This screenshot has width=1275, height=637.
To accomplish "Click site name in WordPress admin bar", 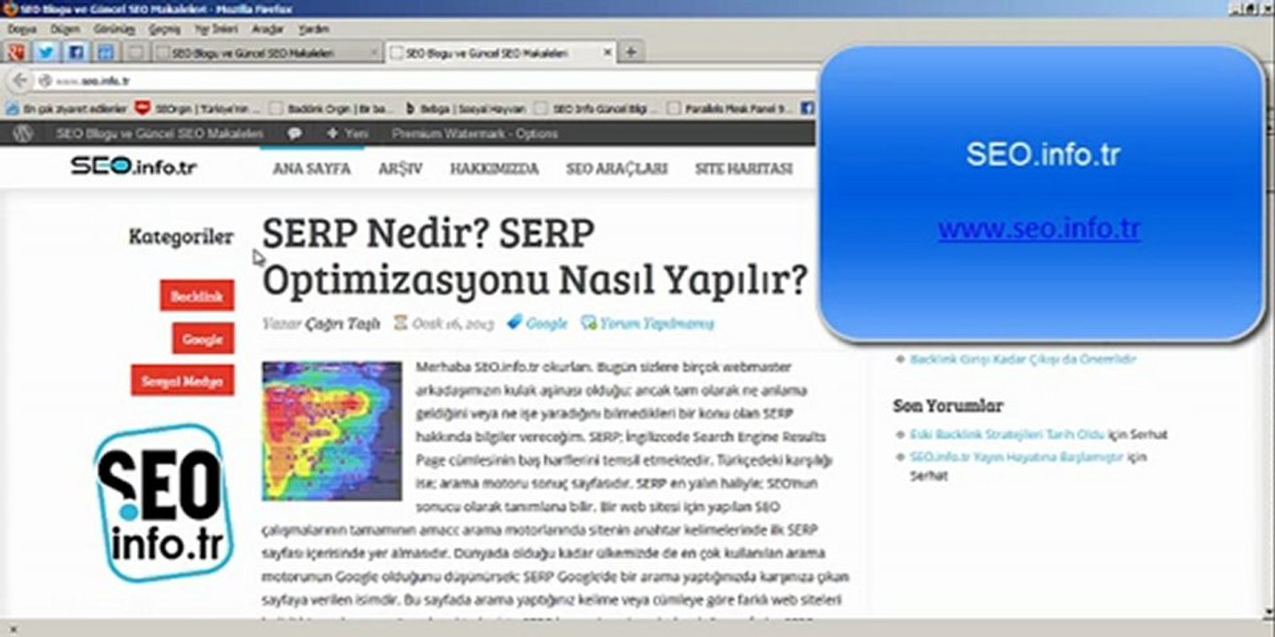I will [x=159, y=134].
